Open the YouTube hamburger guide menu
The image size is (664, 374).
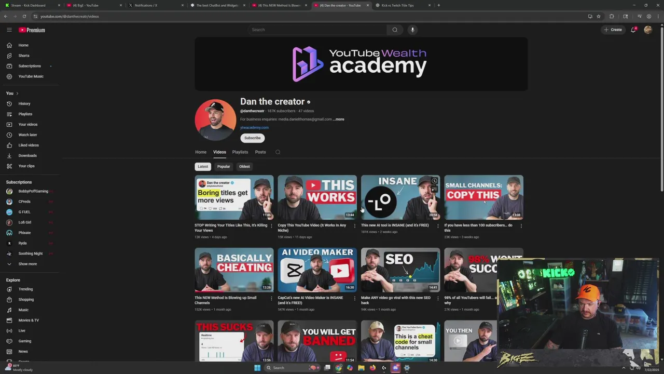(x=9, y=30)
